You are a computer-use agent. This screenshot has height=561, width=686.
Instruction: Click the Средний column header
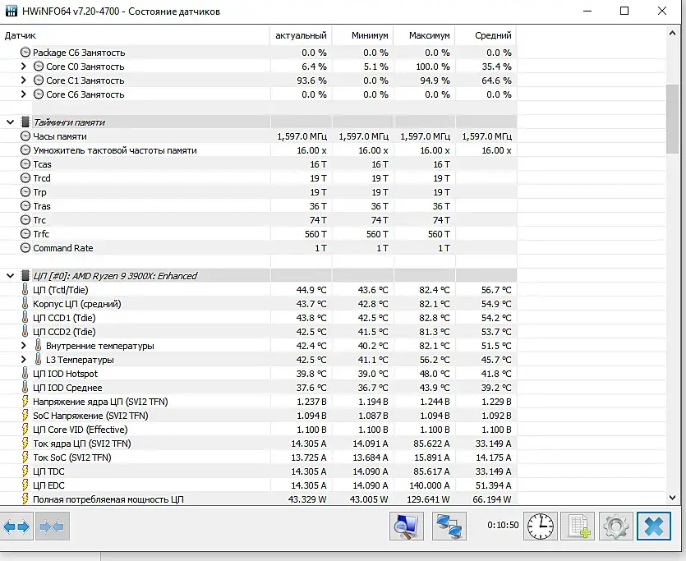(486, 35)
